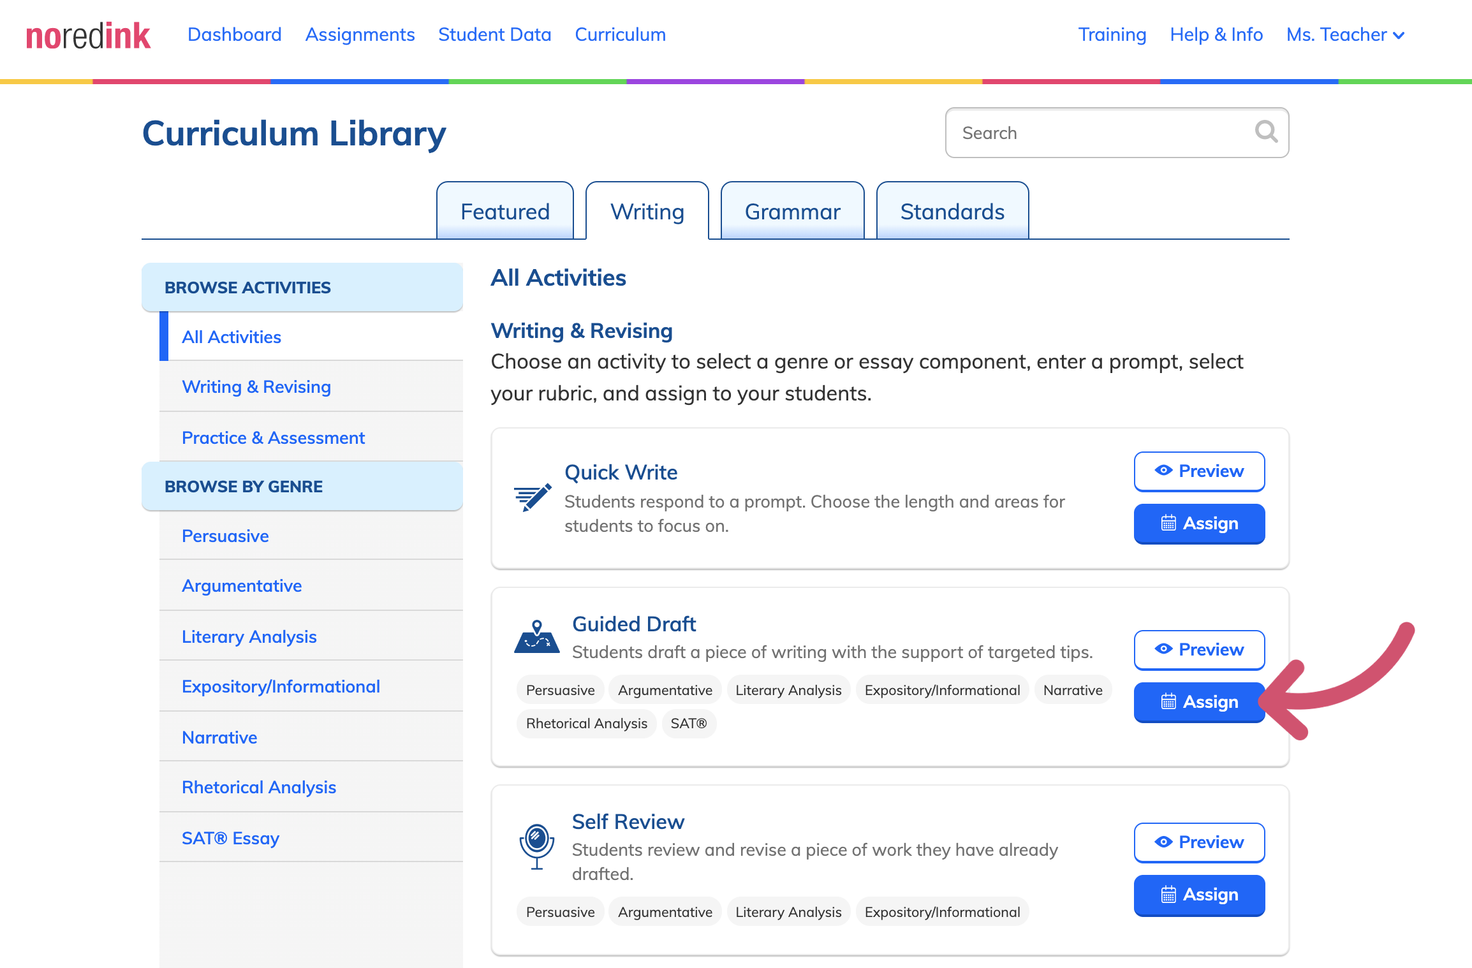1472x968 pixels.
Task: Browse the Argumentative genre in sidebar
Action: [x=311, y=585]
